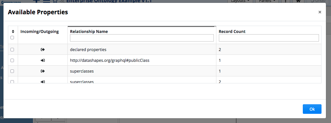This screenshot has height=123, width=331.
Task: Click the incoming arrow icon for publicClass row
Action: pyautogui.click(x=43, y=61)
